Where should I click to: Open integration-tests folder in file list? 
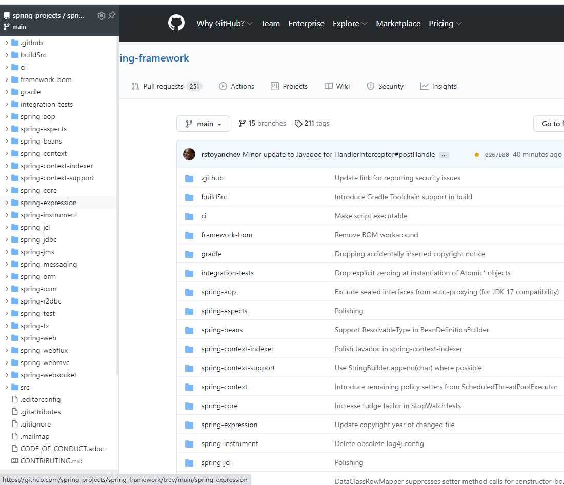pos(227,273)
